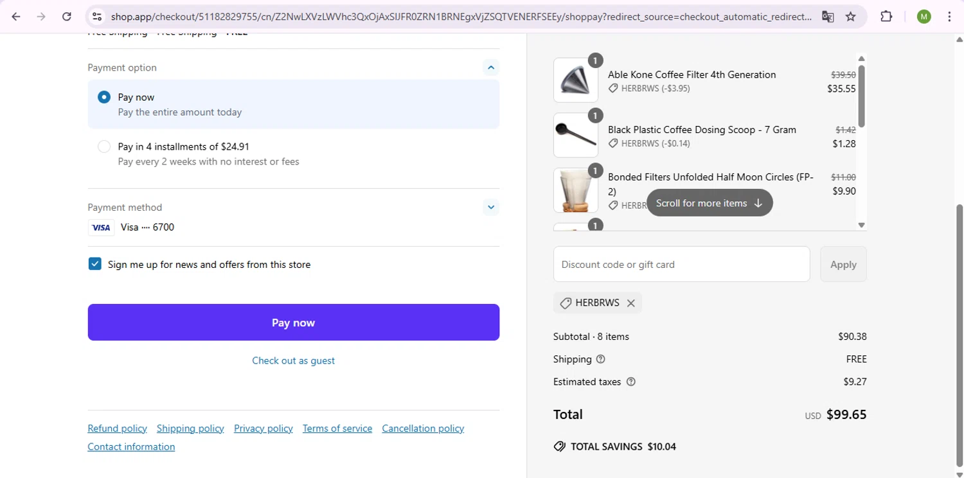
Task: Click the Able Kone Coffee Filter thumbnail
Action: [x=576, y=80]
